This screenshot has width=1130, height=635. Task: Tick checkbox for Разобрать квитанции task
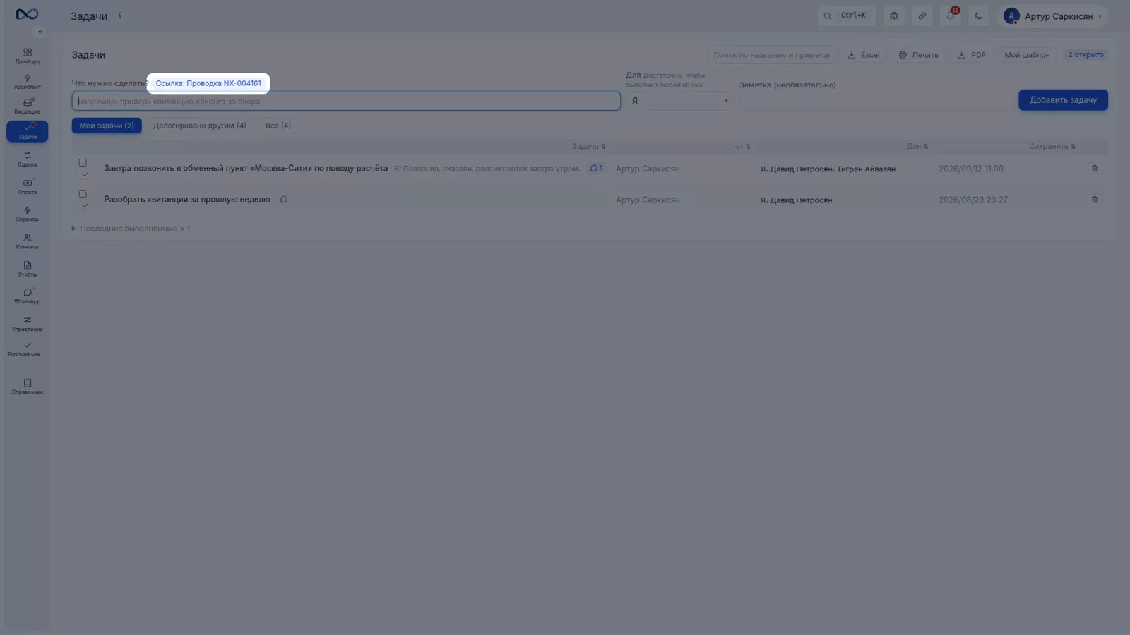coord(83,194)
